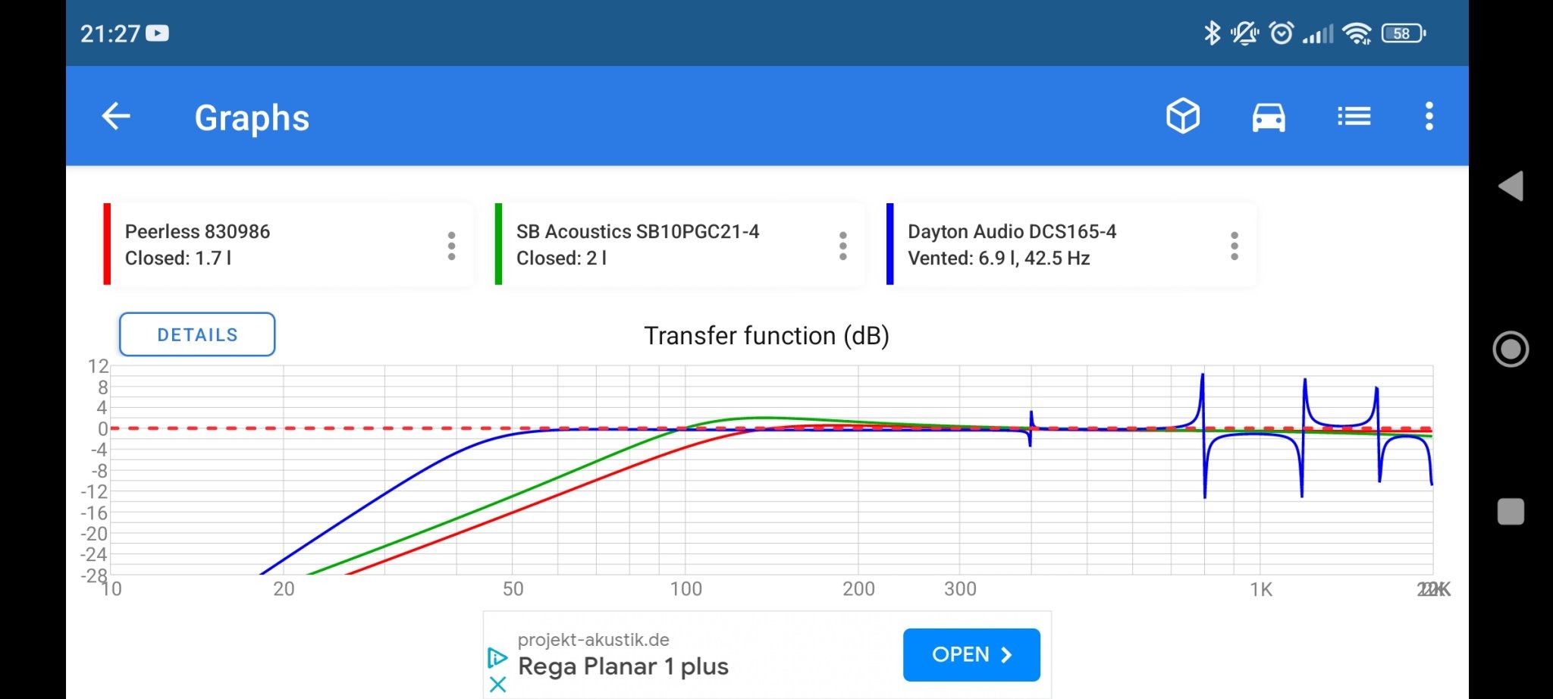1553x699 pixels.
Task: Open the app bar overflow menu
Action: [1429, 117]
